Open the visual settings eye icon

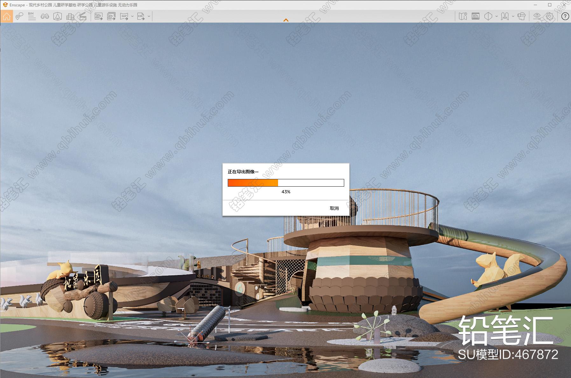coord(537,16)
